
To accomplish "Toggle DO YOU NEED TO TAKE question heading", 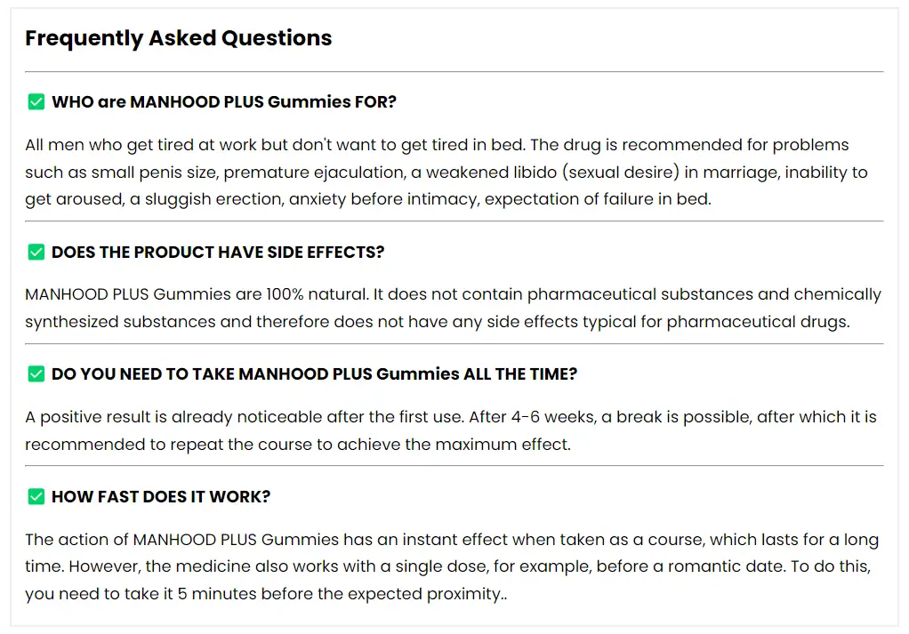I will click(x=314, y=373).
